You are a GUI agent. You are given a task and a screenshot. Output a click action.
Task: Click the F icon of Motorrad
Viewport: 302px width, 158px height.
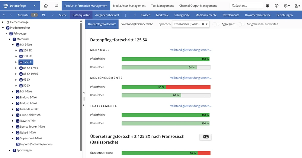pos(14,39)
